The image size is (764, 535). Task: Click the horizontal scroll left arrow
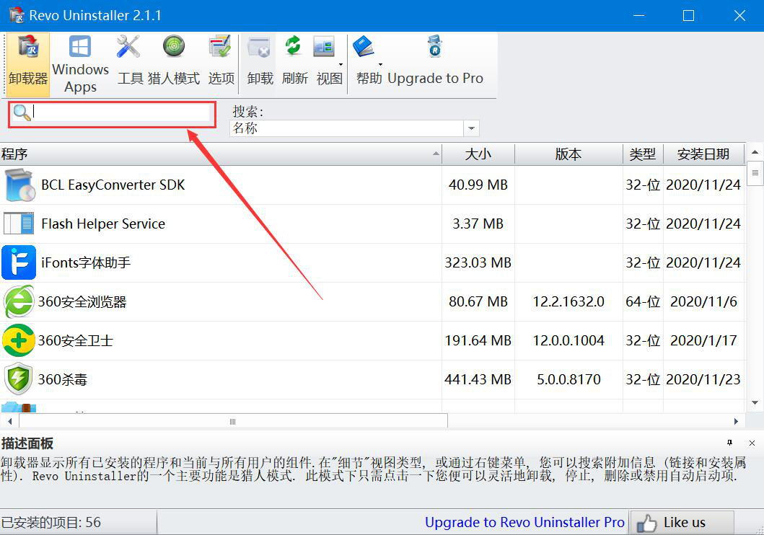tap(10, 421)
